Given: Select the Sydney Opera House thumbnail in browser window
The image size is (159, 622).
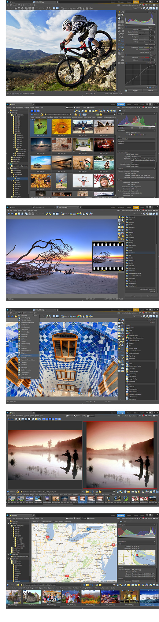Looking at the screenshot, I should pyautogui.click(x=104, y=127).
